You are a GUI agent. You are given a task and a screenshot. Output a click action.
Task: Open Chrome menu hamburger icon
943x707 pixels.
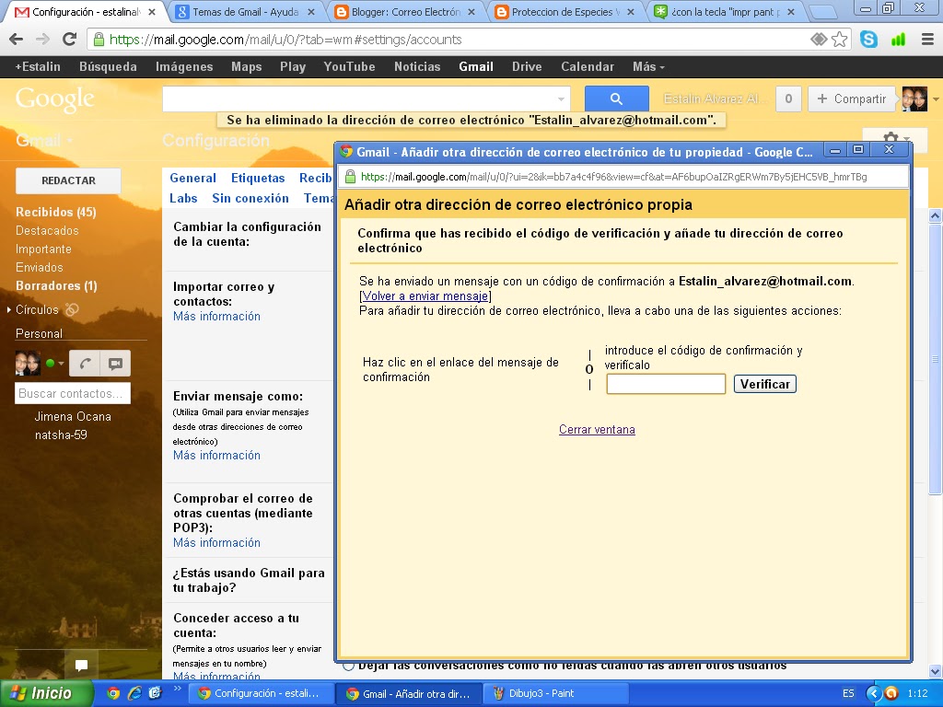click(x=928, y=40)
